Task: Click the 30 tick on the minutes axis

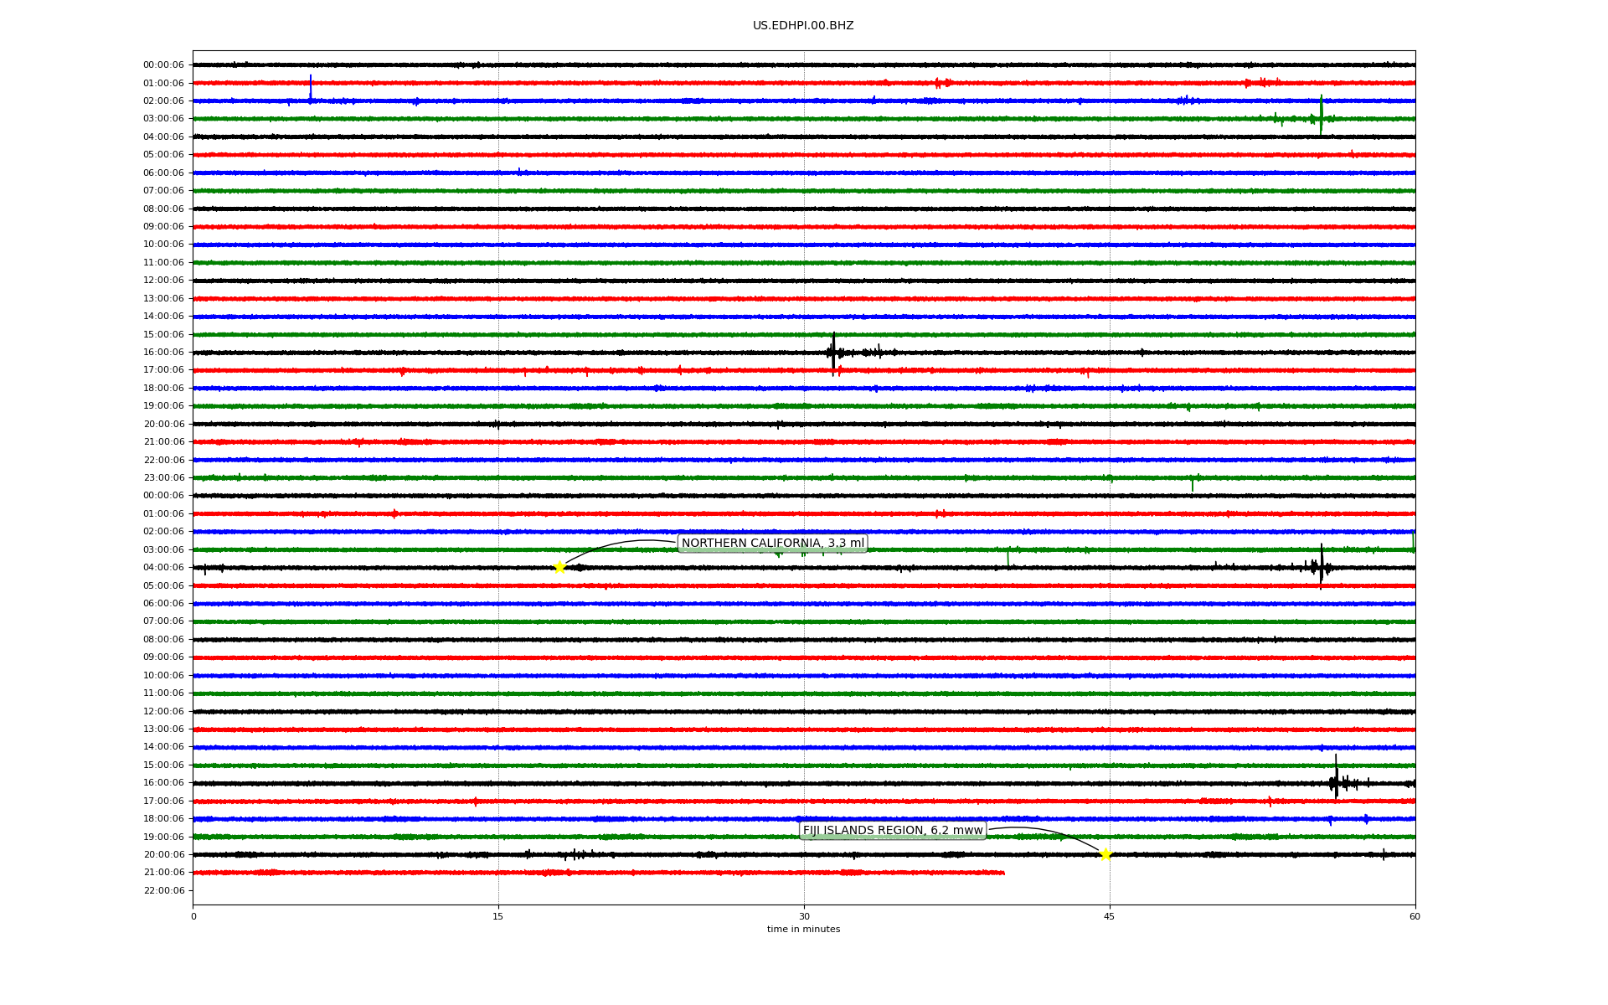Action: 804,916
